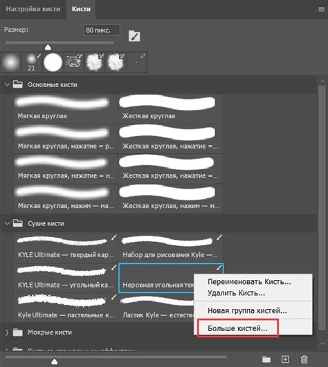Viewport: 328px width, 367px height.
Task: Select Переименовать Кисть... menu entry
Action: [249, 281]
